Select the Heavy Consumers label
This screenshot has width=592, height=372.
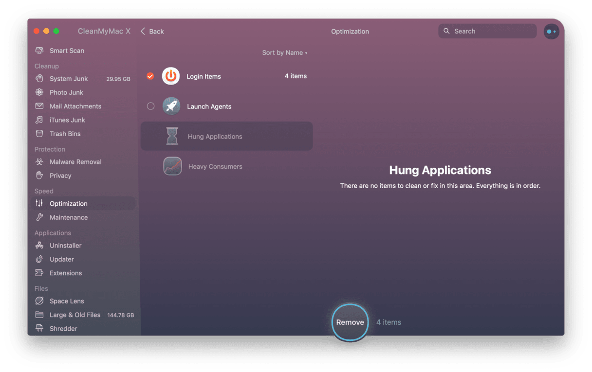click(x=215, y=166)
